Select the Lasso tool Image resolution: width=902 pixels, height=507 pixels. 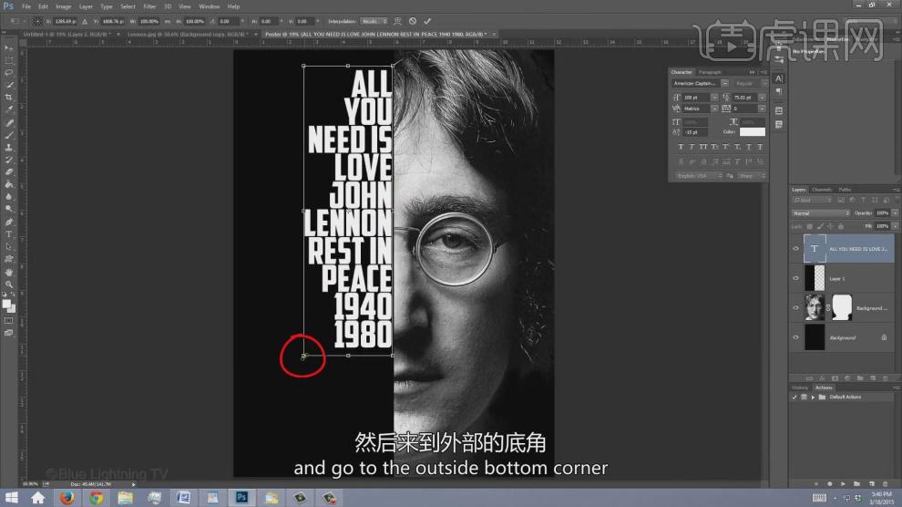click(8, 73)
